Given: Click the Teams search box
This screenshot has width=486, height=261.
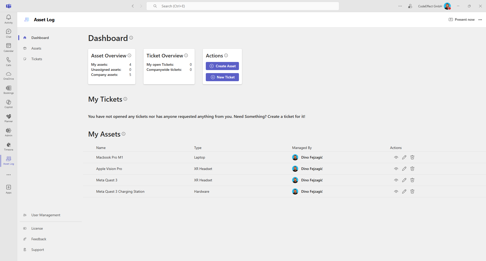Looking at the screenshot, I should coord(242,6).
